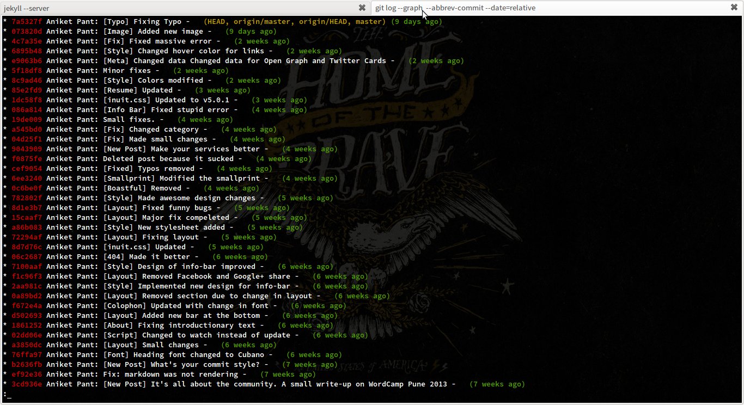This screenshot has width=744, height=405.
Task: Click message 'Make your services better'
Action: pyautogui.click(x=205, y=149)
